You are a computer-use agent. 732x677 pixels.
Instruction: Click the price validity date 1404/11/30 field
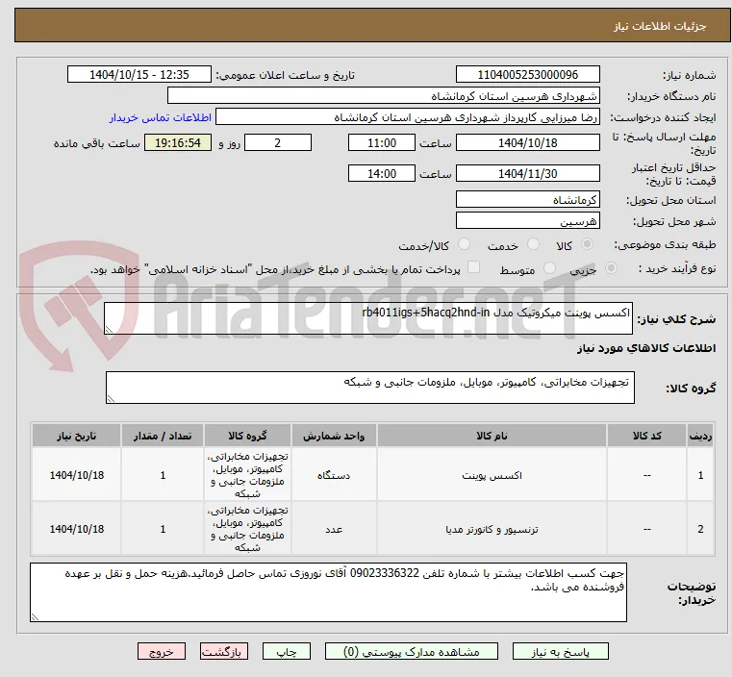(527, 173)
